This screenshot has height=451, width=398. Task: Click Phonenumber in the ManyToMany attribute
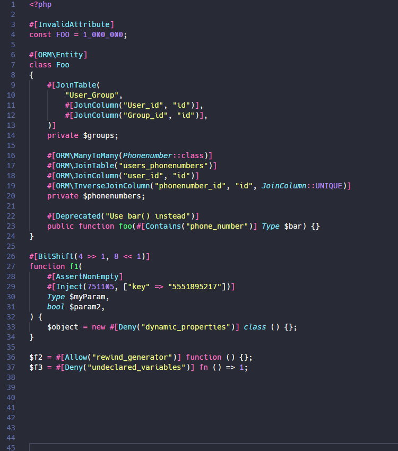[x=148, y=155]
